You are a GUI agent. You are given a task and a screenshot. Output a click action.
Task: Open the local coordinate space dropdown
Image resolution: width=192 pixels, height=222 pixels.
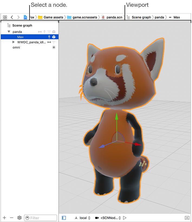click(85, 218)
